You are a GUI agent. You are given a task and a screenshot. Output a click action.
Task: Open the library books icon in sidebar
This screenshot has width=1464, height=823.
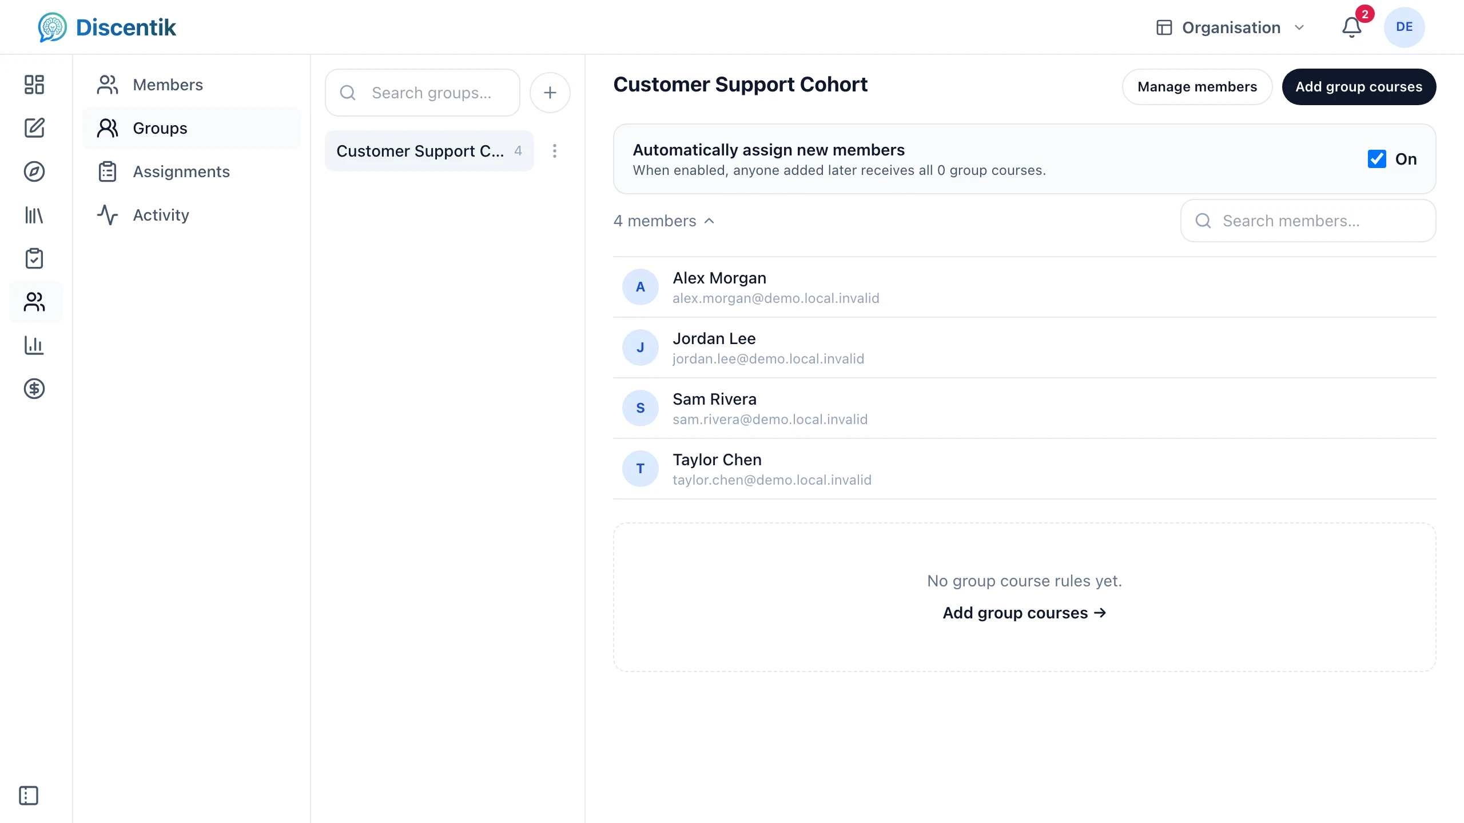coord(34,215)
